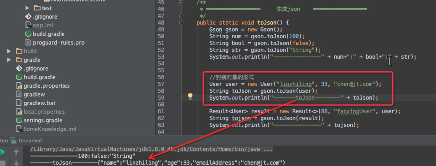Select .gitignore above app.iml
Image resolution: width=436 pixels, height=166 pixels.
tap(45, 17)
